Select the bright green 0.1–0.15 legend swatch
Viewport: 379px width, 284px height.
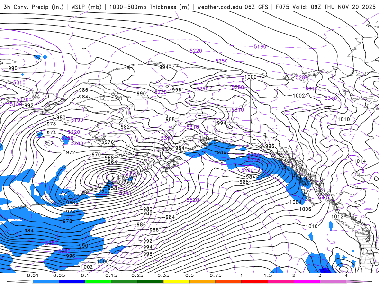click(98, 282)
